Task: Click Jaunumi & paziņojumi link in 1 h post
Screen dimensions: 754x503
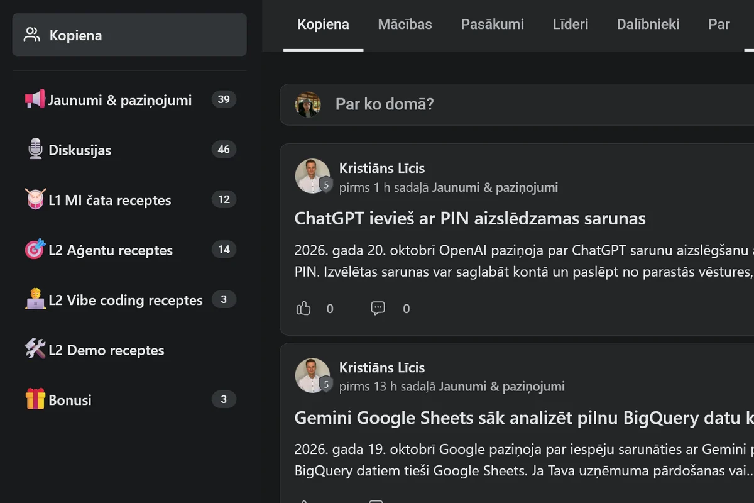Action: click(x=495, y=187)
